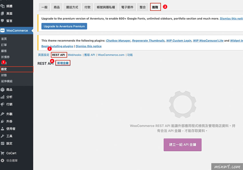This screenshot has height=170, width=243.
Task: Open the Features (功能) subsection
Action: pos(130,55)
